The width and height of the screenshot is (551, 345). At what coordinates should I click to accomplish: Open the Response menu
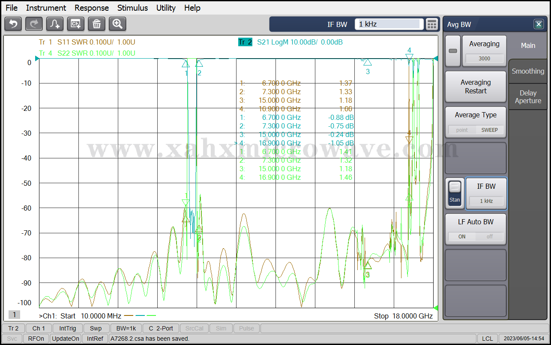pos(92,8)
